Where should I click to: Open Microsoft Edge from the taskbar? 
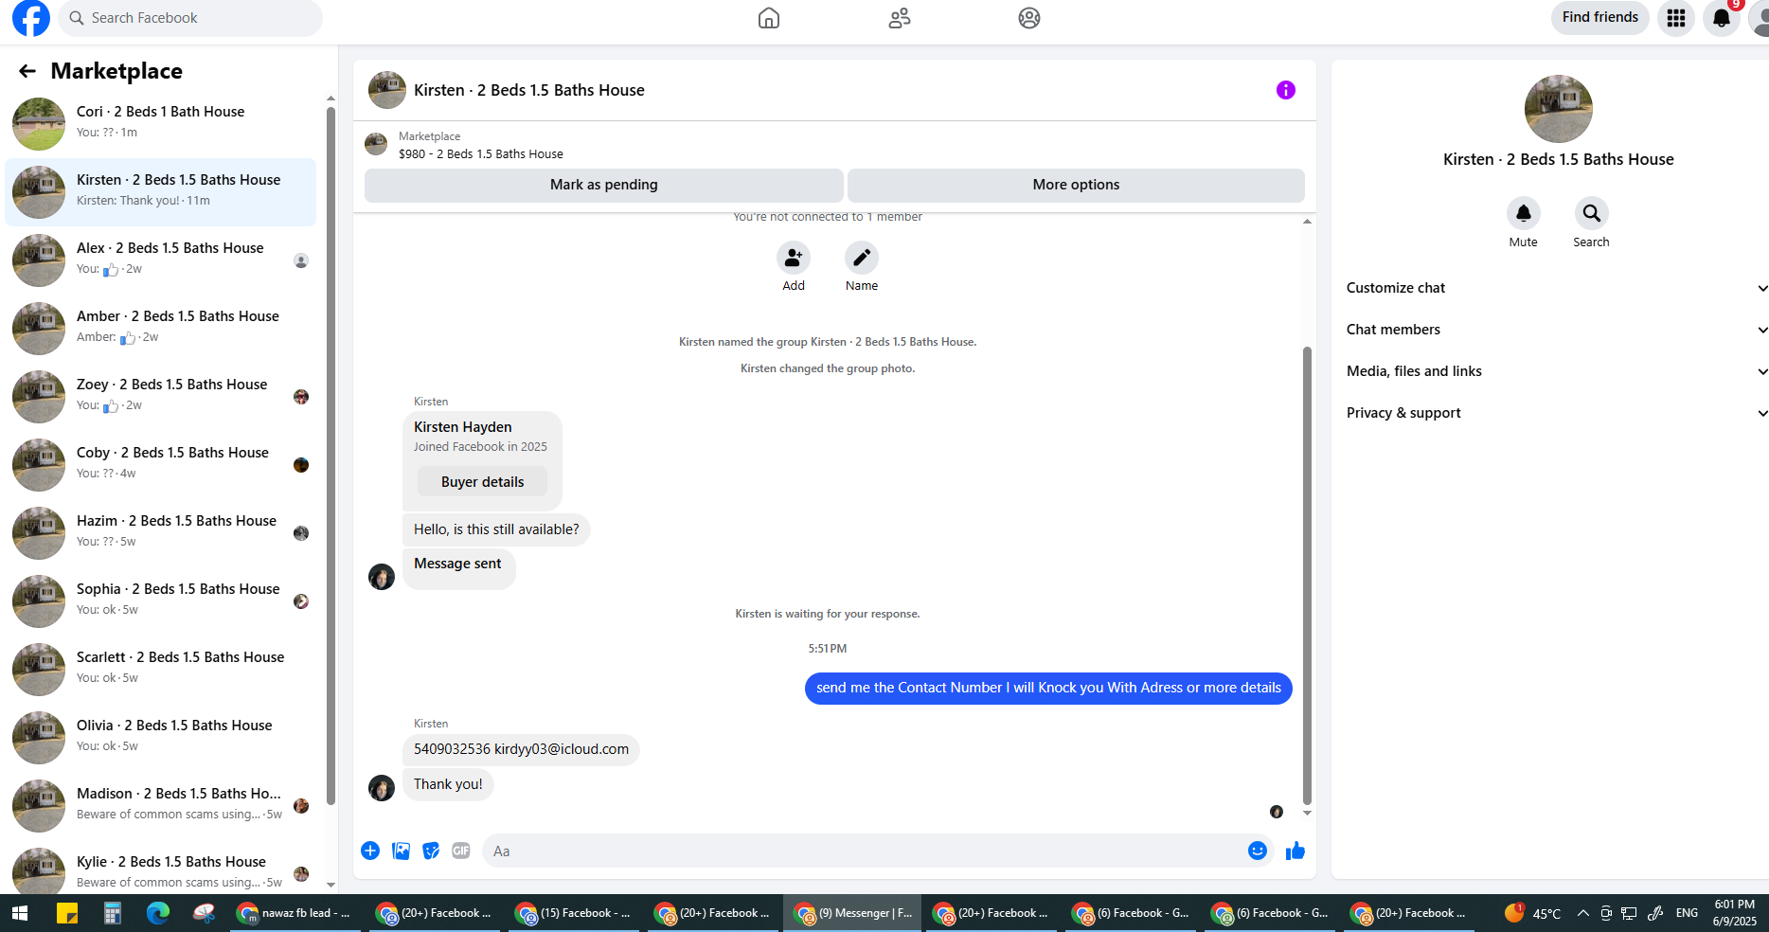158,913
